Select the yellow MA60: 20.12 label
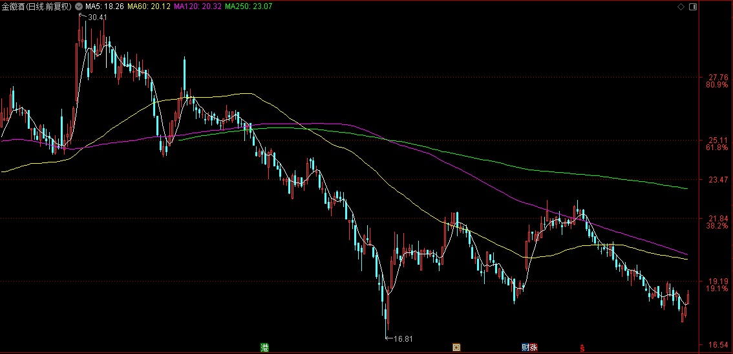Viewport: 733px width, 354px height. click(149, 6)
